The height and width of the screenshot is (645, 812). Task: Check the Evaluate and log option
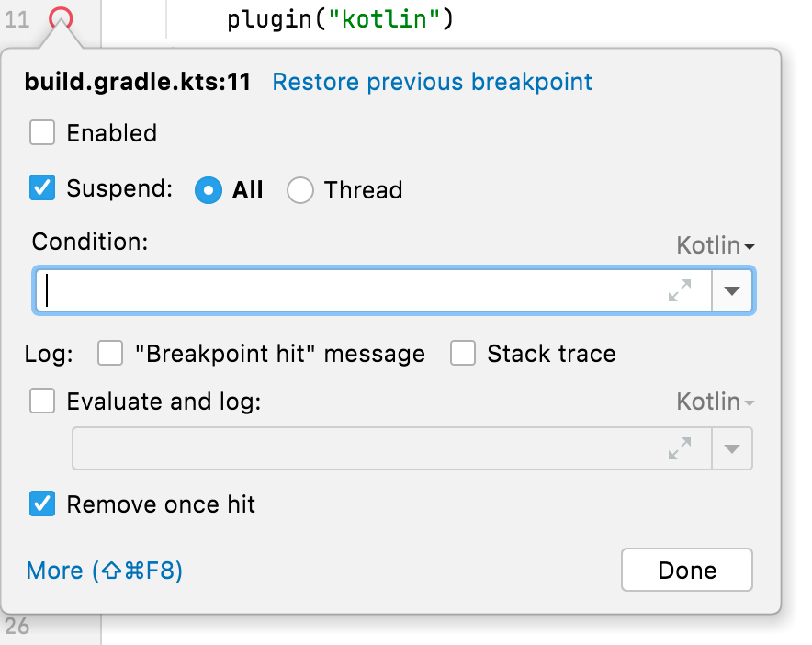coord(42,402)
